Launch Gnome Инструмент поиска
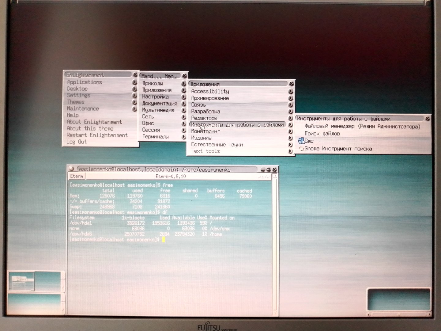Viewport: 441px width, 331px height. pyautogui.click(x=338, y=149)
